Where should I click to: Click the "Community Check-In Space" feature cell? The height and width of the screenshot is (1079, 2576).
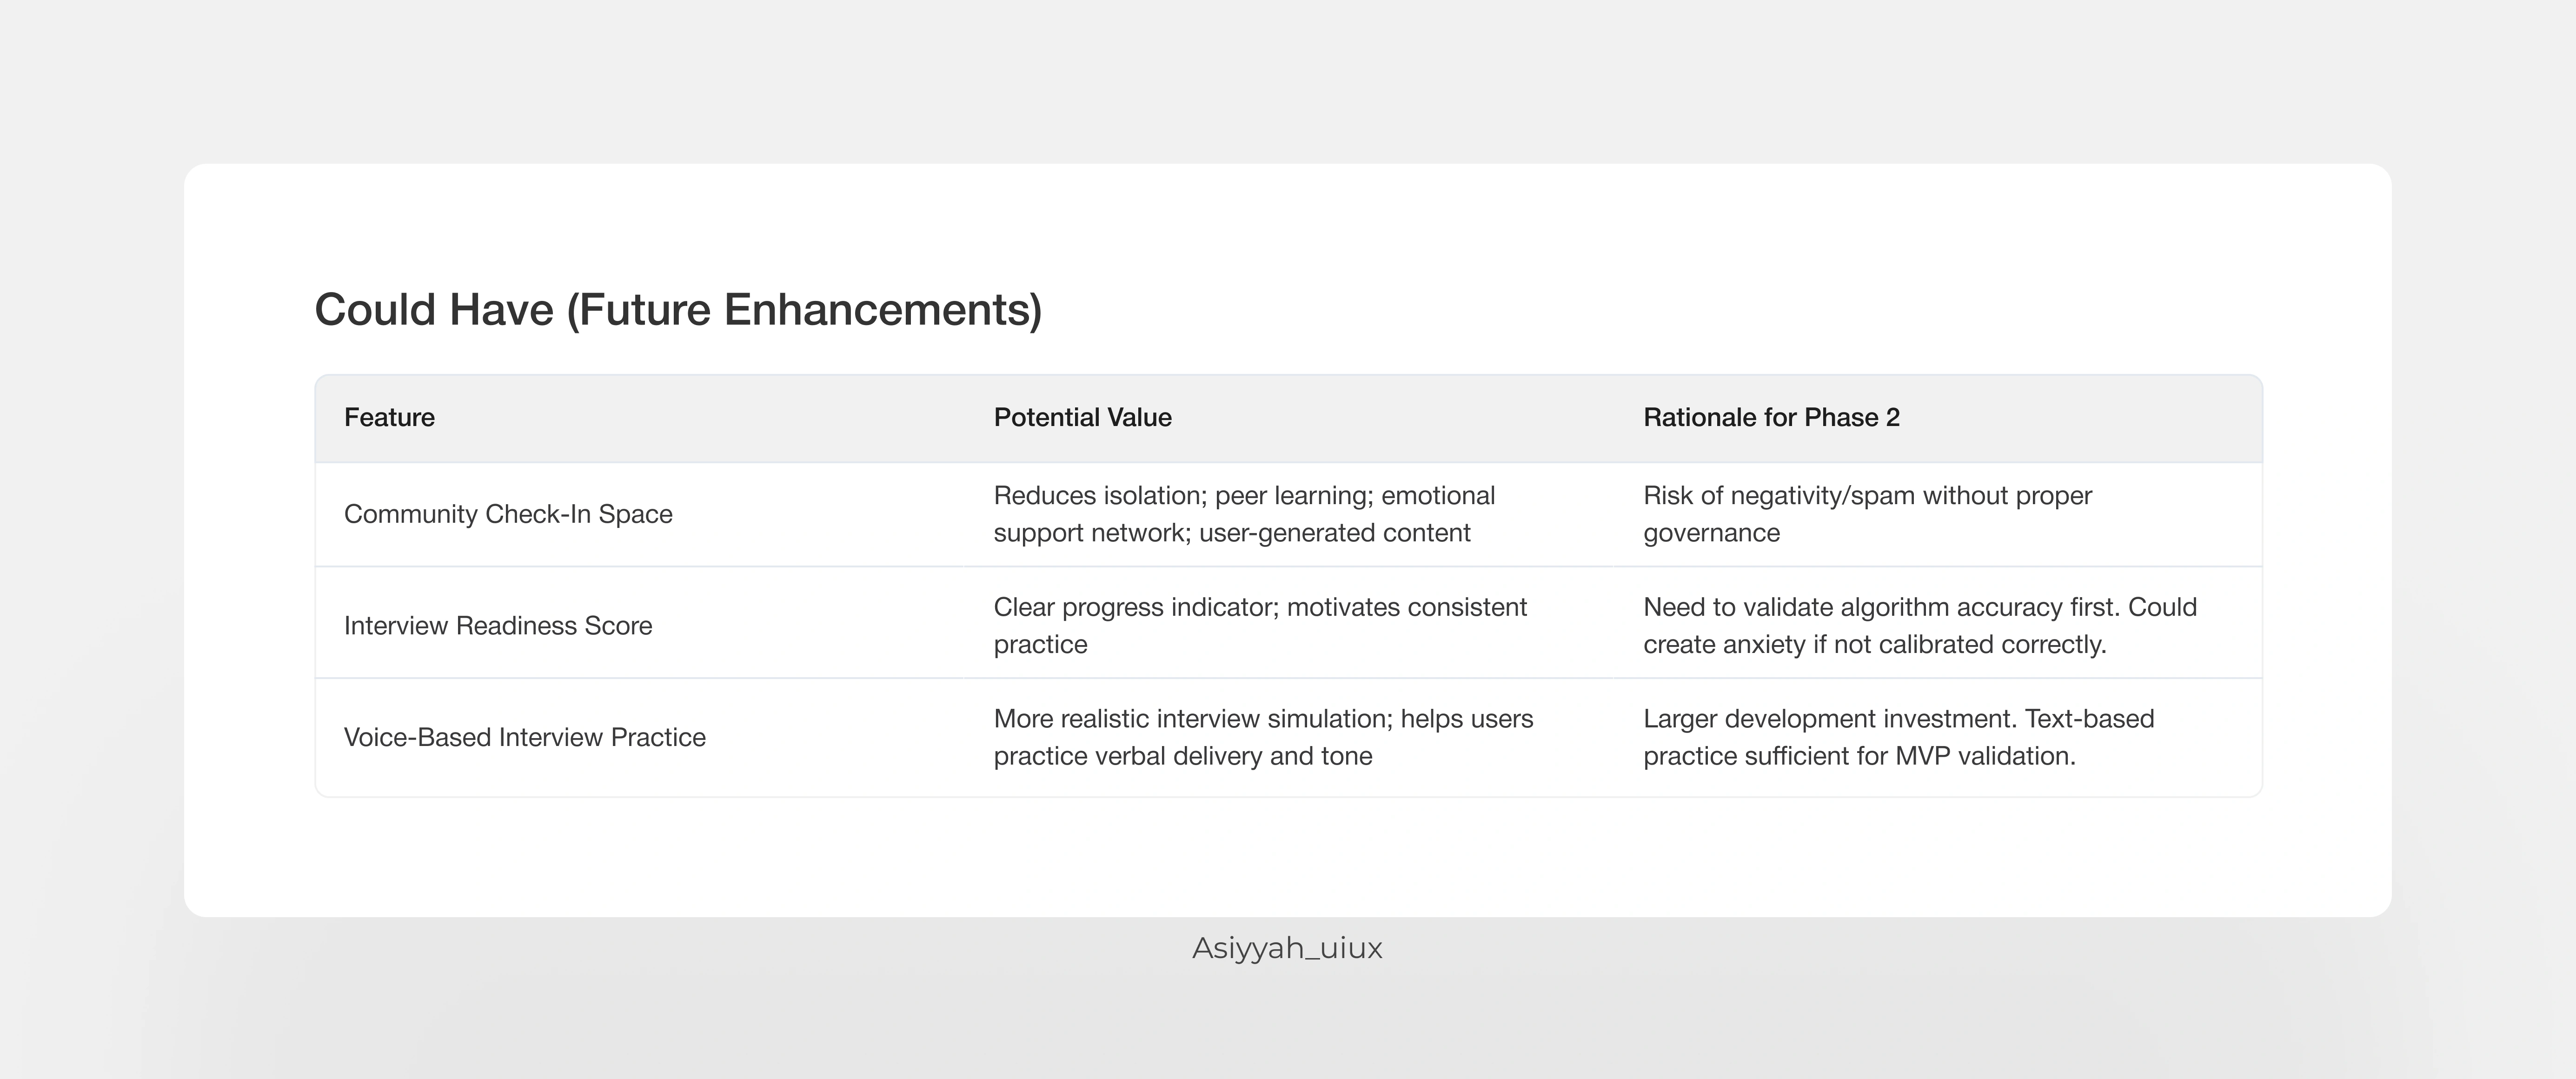tap(508, 514)
